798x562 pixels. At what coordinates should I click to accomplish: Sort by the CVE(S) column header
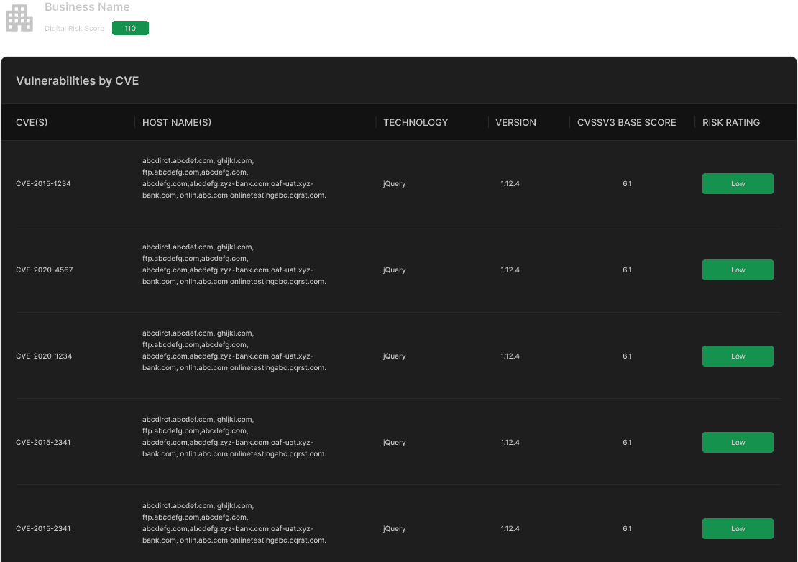32,123
